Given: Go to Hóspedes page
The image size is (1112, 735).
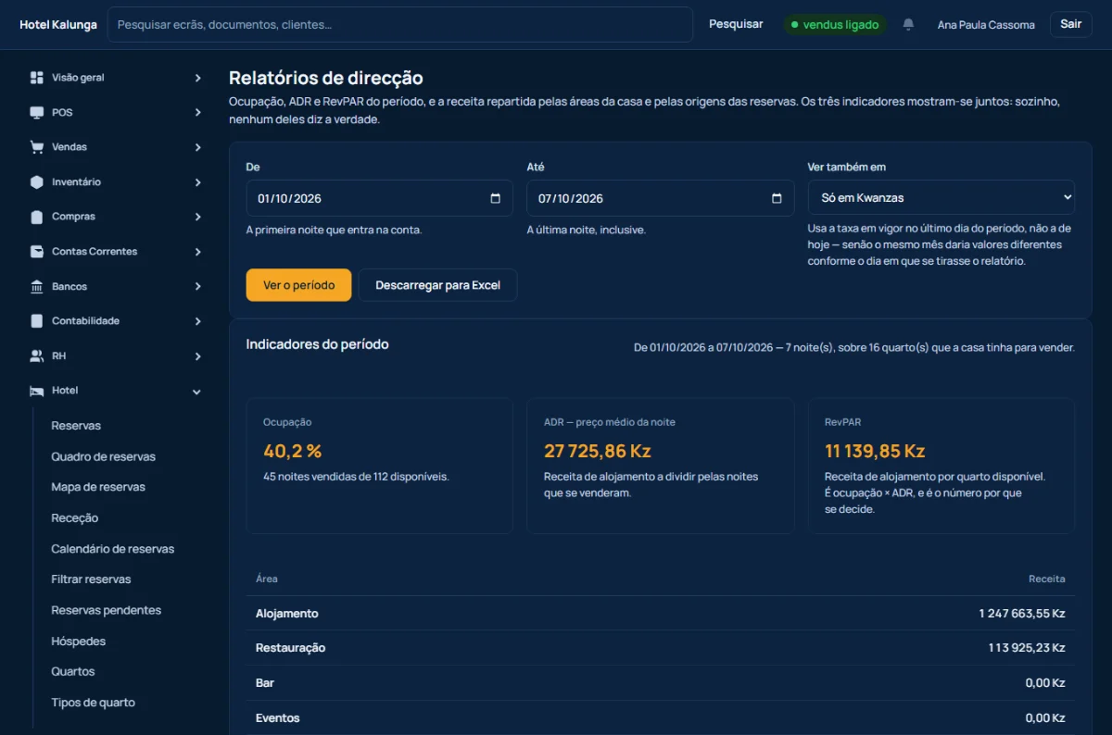Looking at the screenshot, I should [x=78, y=642].
